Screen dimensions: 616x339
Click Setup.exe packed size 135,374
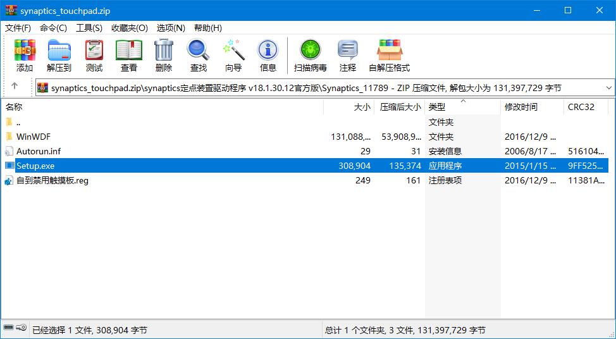coord(405,166)
